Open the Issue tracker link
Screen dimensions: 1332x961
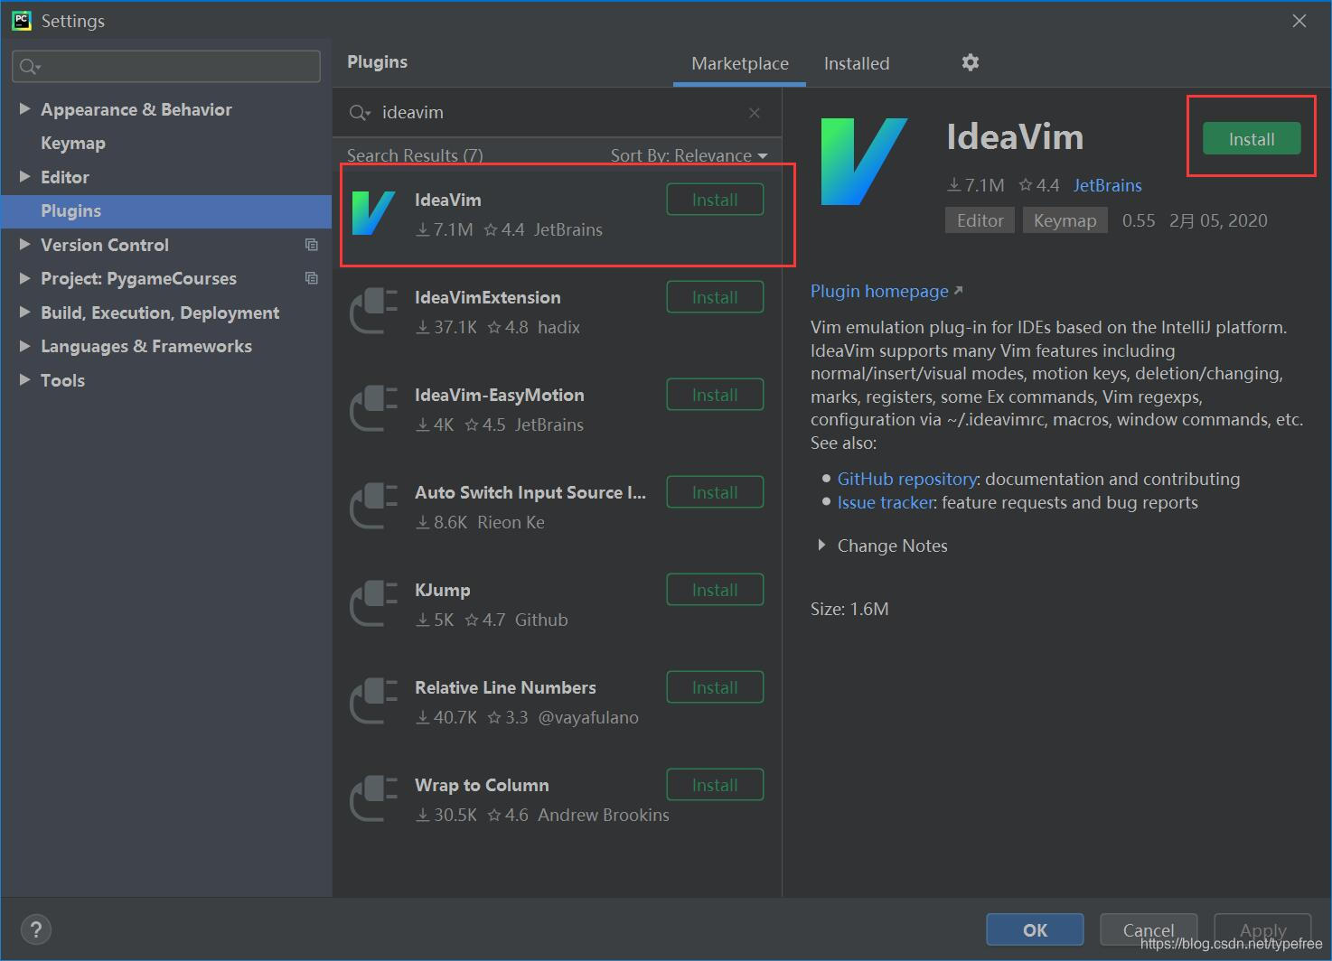[886, 502]
